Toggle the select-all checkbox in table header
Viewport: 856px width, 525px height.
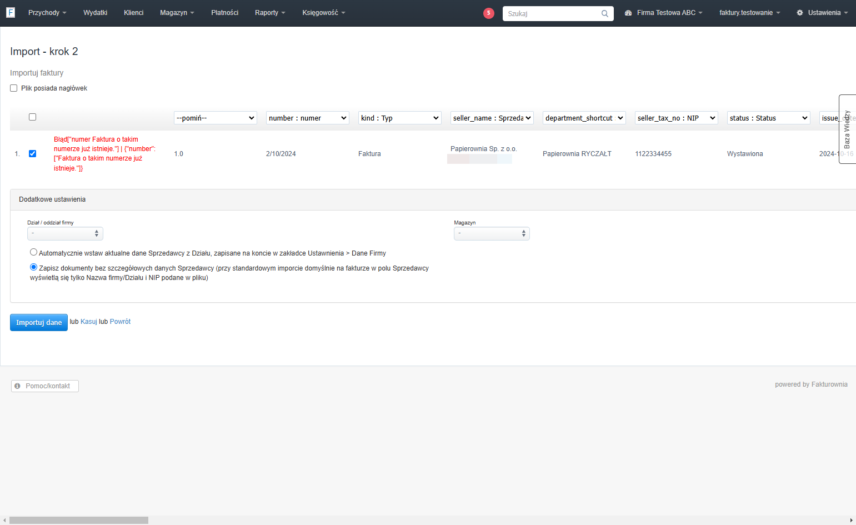tap(32, 117)
